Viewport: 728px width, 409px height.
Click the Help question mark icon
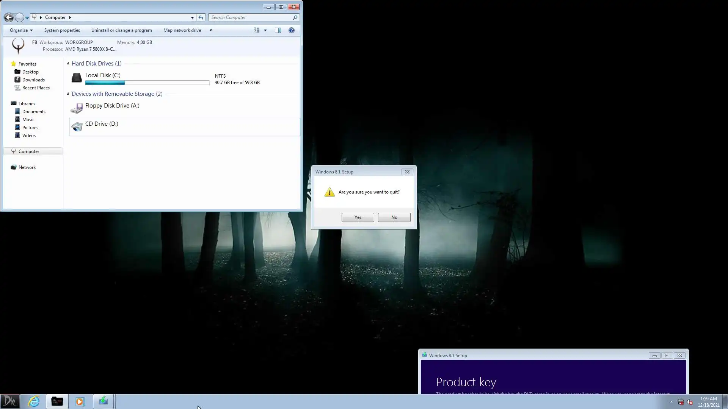291,30
